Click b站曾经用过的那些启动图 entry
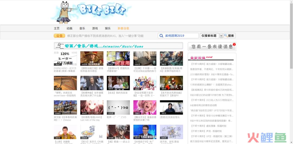Screen dimensions: 293x144 pos(203,105)
